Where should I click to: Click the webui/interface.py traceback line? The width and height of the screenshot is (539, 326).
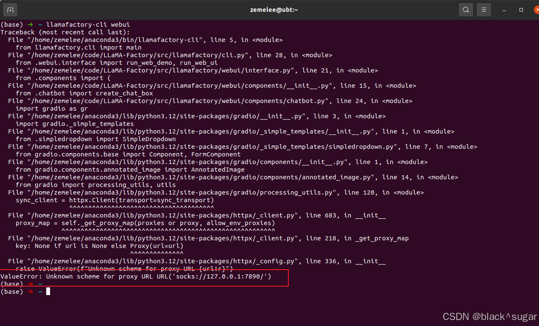point(193,70)
